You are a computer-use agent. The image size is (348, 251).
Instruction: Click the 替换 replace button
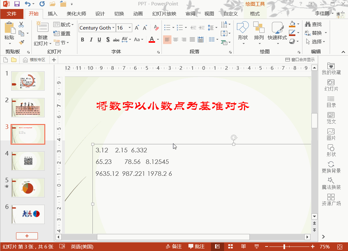coord(313,33)
